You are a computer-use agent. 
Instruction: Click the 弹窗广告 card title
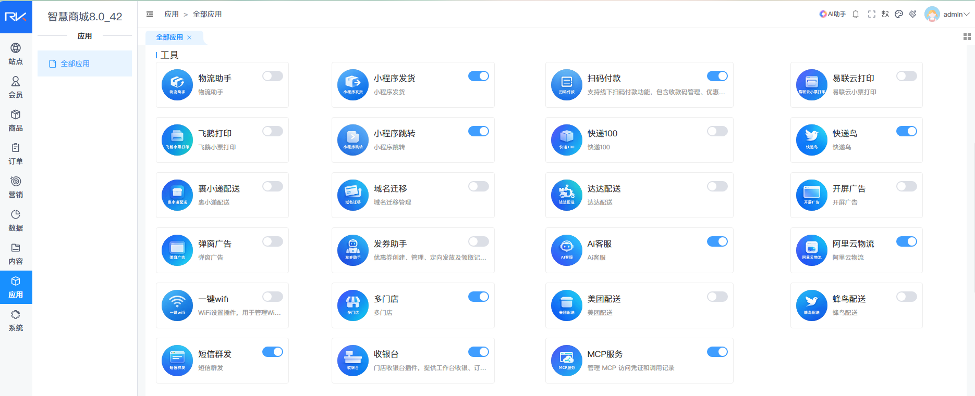(215, 244)
